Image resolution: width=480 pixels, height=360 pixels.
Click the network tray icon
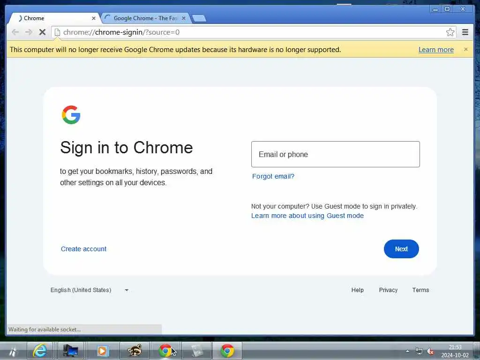click(x=419, y=352)
